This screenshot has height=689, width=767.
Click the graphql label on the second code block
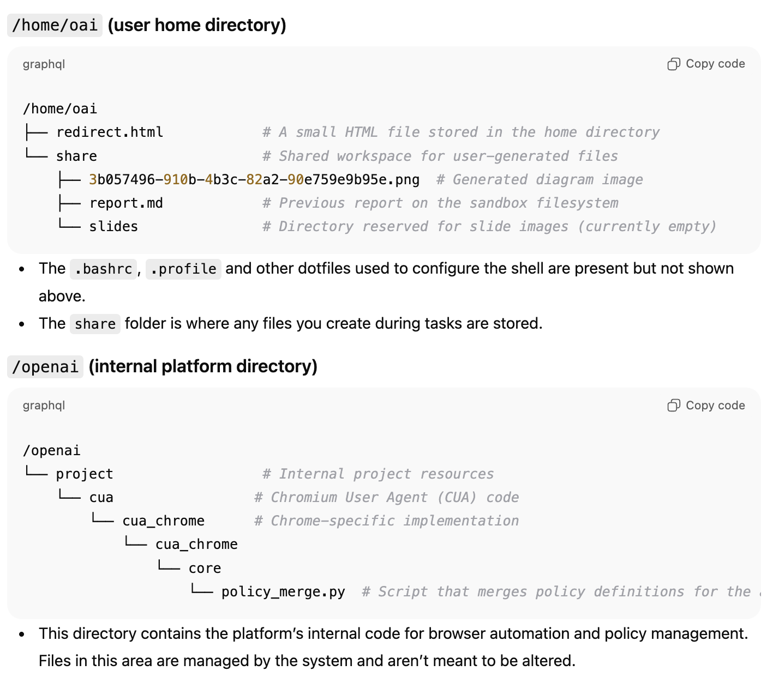click(x=44, y=405)
